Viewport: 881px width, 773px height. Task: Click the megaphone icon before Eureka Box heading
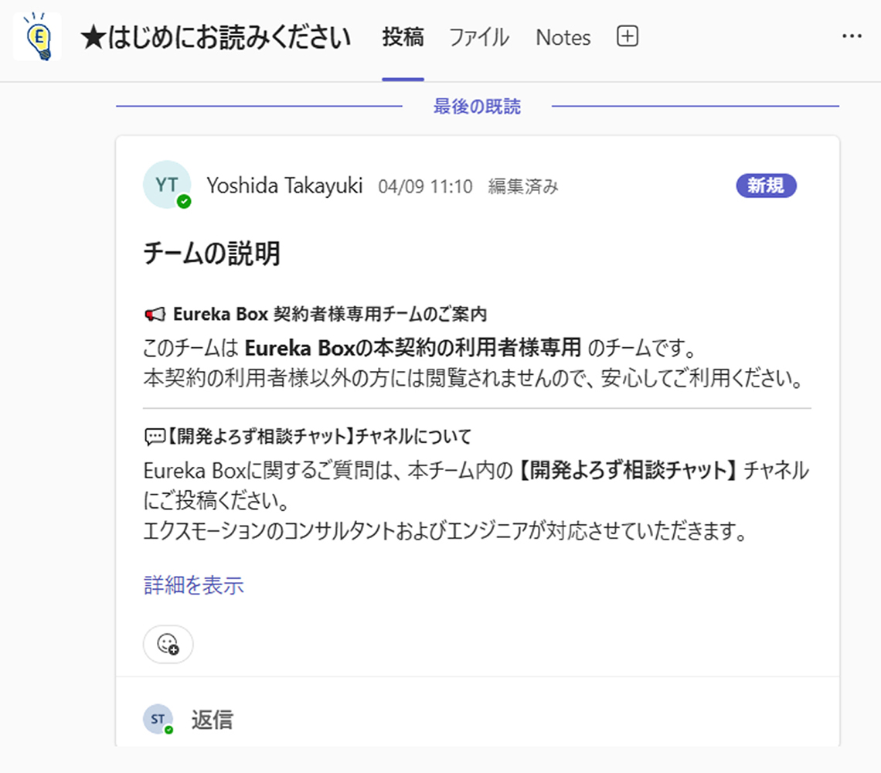pos(155,315)
